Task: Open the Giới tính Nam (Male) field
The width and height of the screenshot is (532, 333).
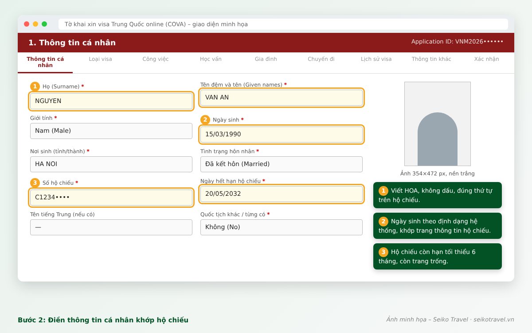Action: pos(111,131)
